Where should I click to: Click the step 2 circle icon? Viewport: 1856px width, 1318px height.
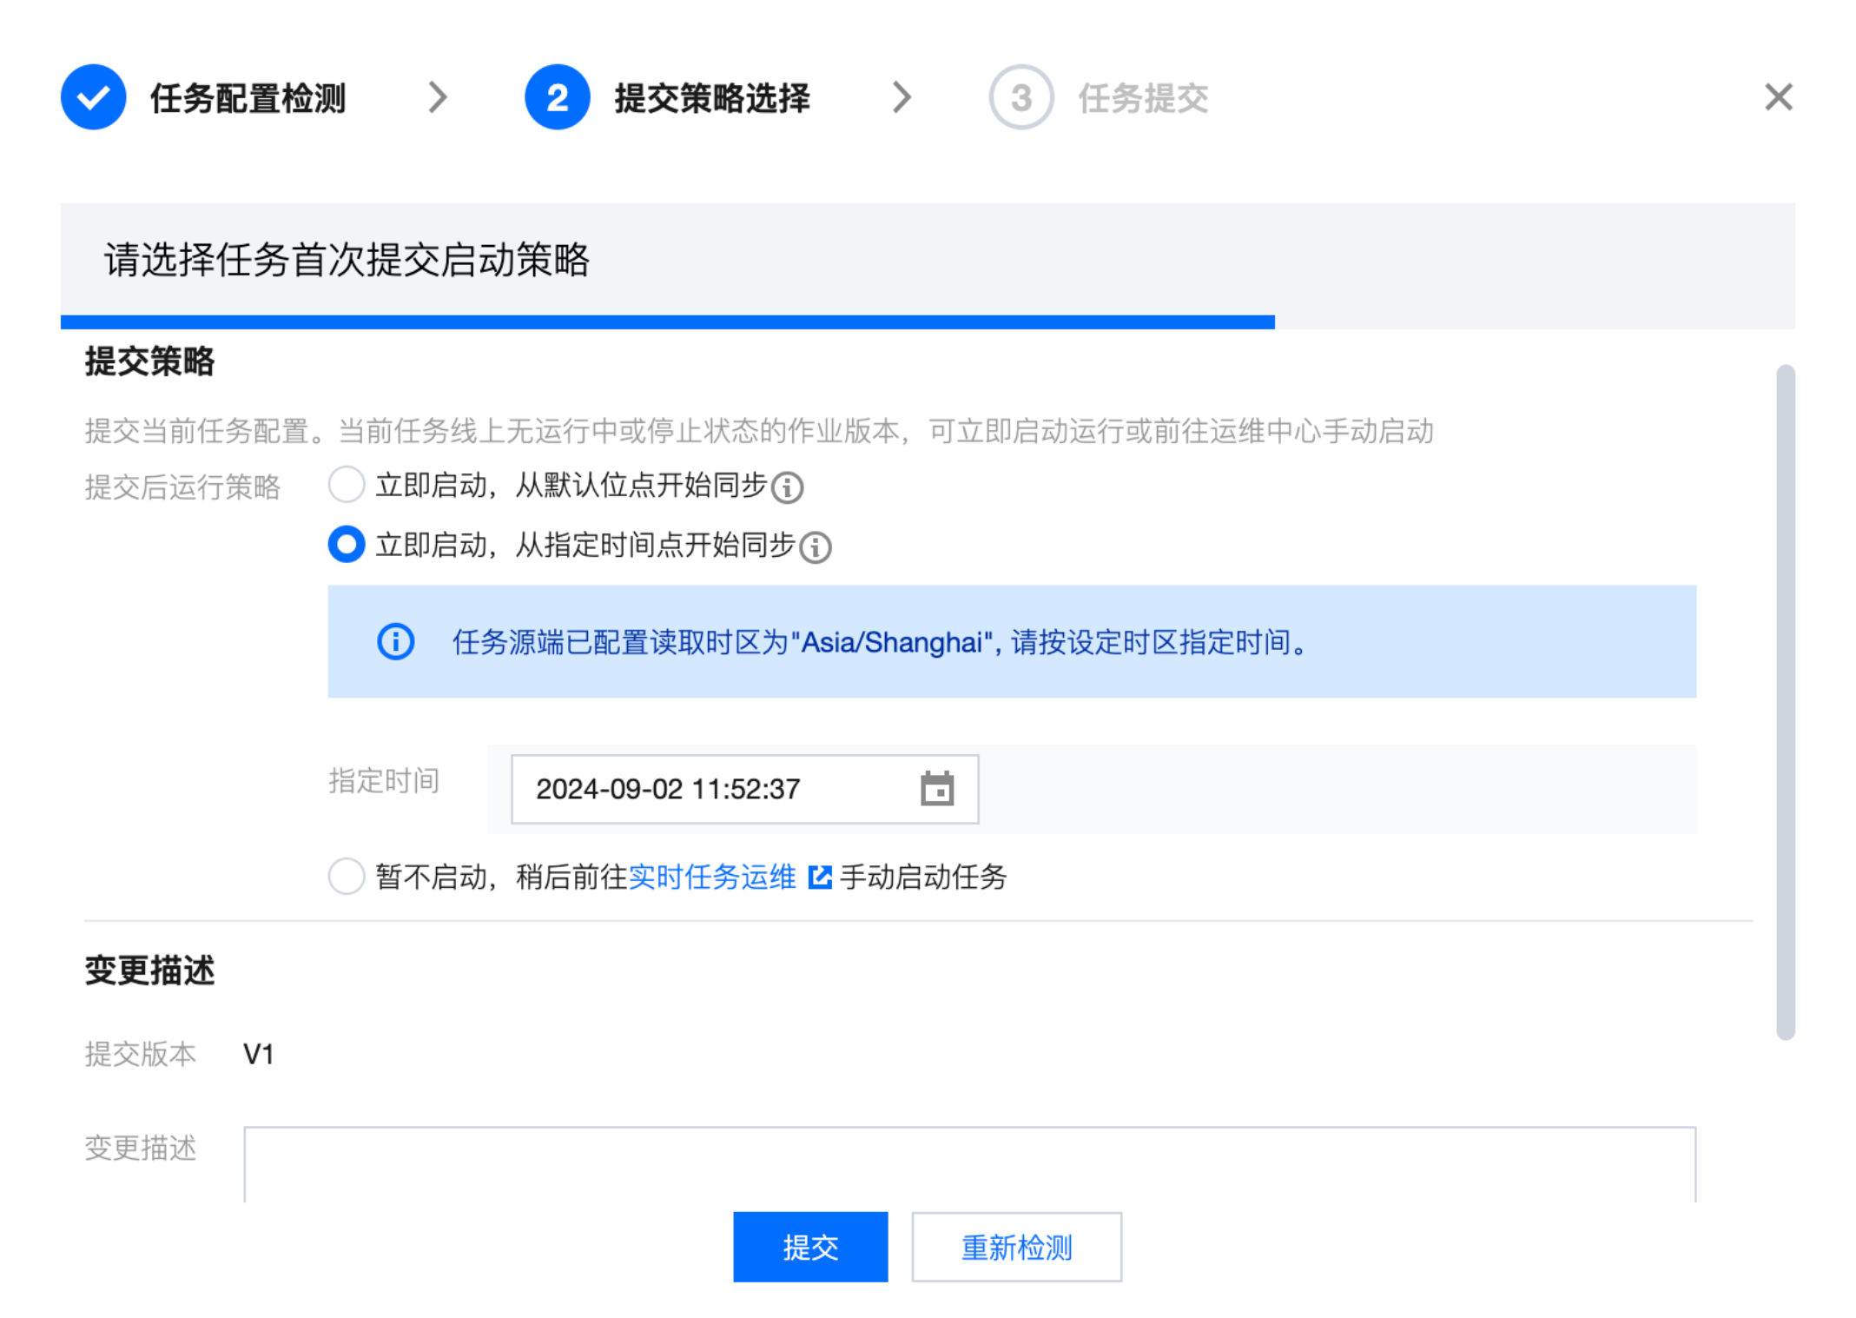(557, 97)
